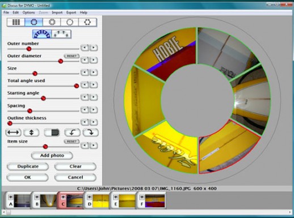Open the Options menu

coord(28,12)
